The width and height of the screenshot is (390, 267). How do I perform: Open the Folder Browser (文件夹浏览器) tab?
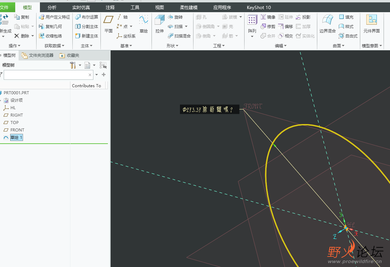(x=38, y=55)
